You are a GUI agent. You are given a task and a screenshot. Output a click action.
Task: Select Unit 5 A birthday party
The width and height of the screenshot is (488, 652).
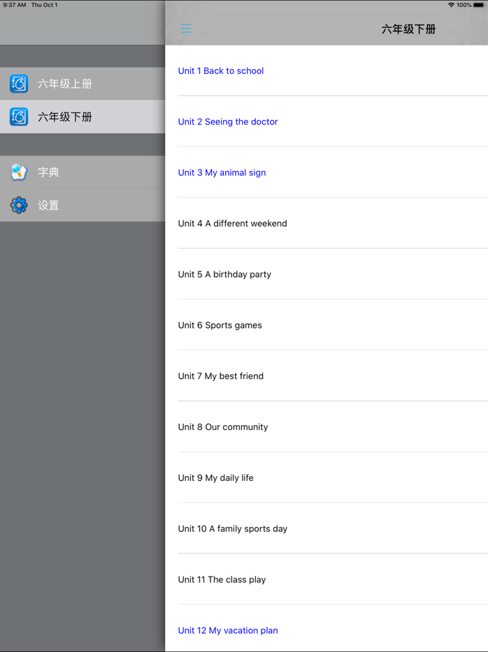click(326, 274)
